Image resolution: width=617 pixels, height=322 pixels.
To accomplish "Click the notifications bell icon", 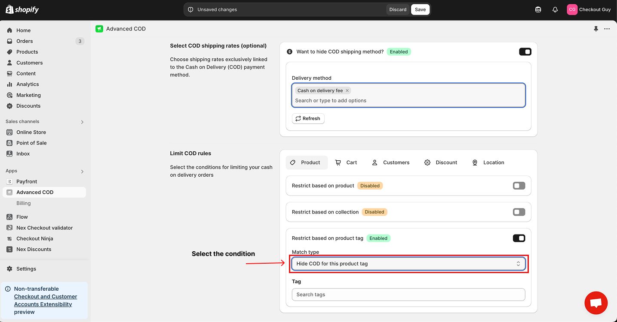I will tap(555, 9).
